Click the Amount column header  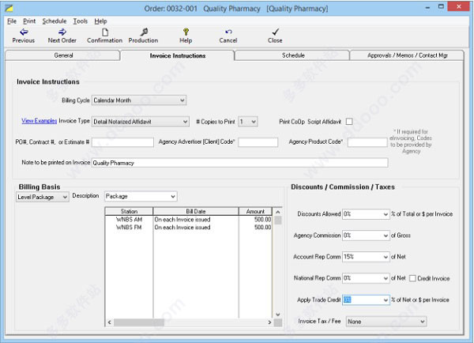click(255, 212)
